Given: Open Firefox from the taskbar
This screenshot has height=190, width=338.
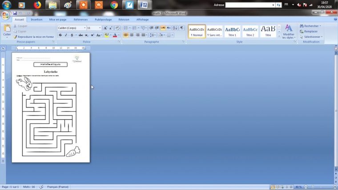Looking at the screenshot, I should (37, 5).
